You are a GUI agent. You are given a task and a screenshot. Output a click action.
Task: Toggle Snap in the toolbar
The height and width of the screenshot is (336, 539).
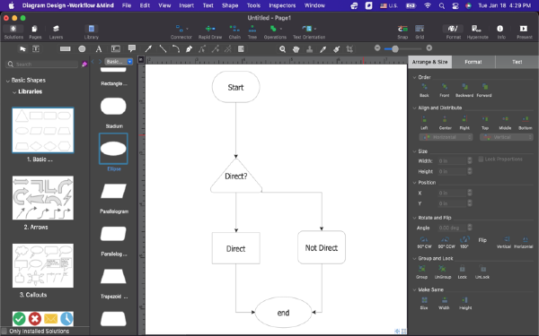(x=402, y=32)
